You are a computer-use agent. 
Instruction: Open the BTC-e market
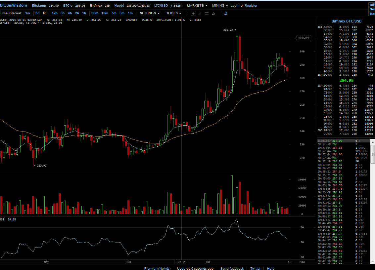pos(68,6)
